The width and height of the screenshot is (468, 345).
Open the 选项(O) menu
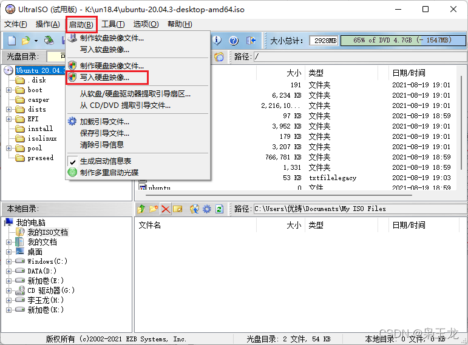(x=146, y=24)
